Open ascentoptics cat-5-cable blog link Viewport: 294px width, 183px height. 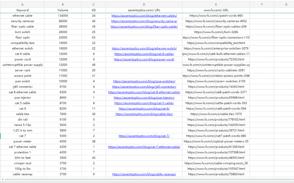[x=144, y=103]
